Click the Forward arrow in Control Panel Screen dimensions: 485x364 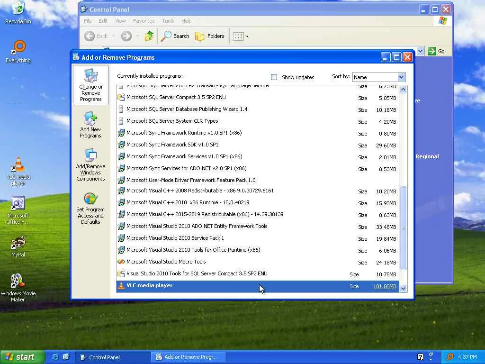(x=126, y=36)
